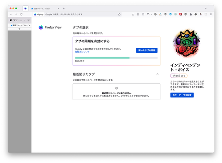Viewport: 222px width, 163px height.
Task: Select the Twitter tab in the sidebar tree
Action: point(19,25)
